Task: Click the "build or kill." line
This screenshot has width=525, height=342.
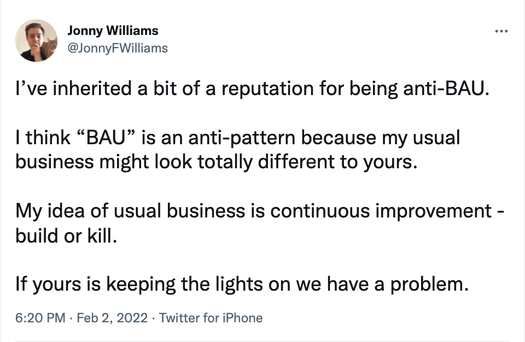Action: click(x=66, y=236)
